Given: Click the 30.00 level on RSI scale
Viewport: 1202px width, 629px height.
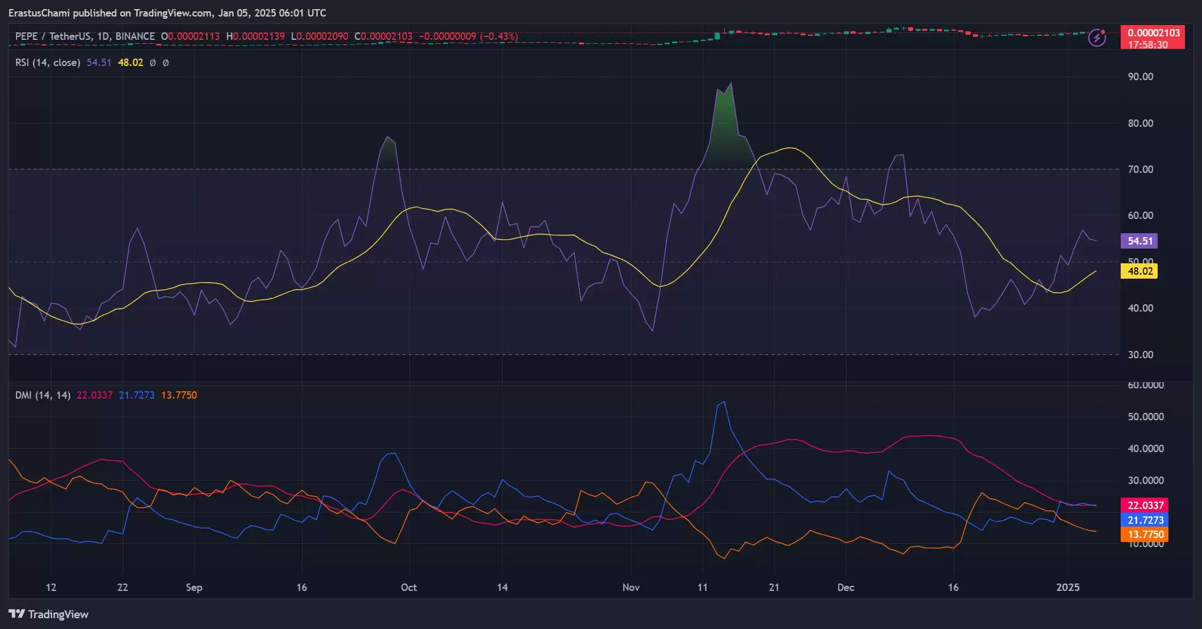Looking at the screenshot, I should point(1140,354).
